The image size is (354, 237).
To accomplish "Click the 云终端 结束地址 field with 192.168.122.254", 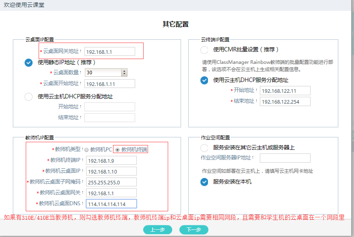I will click(x=285, y=101).
